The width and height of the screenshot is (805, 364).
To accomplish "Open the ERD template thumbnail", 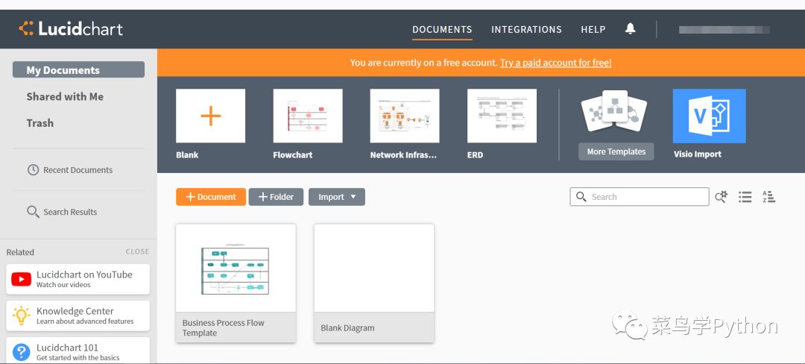I will (502, 116).
